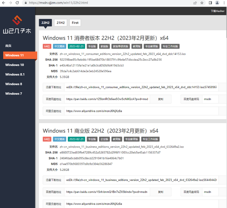Viewport: 227px width, 208px height.
Task: Click 家庭单语言版 tag
Action: 121,46
